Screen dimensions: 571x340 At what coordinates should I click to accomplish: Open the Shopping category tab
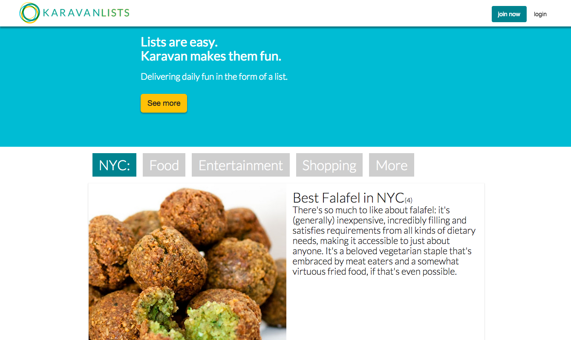pyautogui.click(x=329, y=165)
